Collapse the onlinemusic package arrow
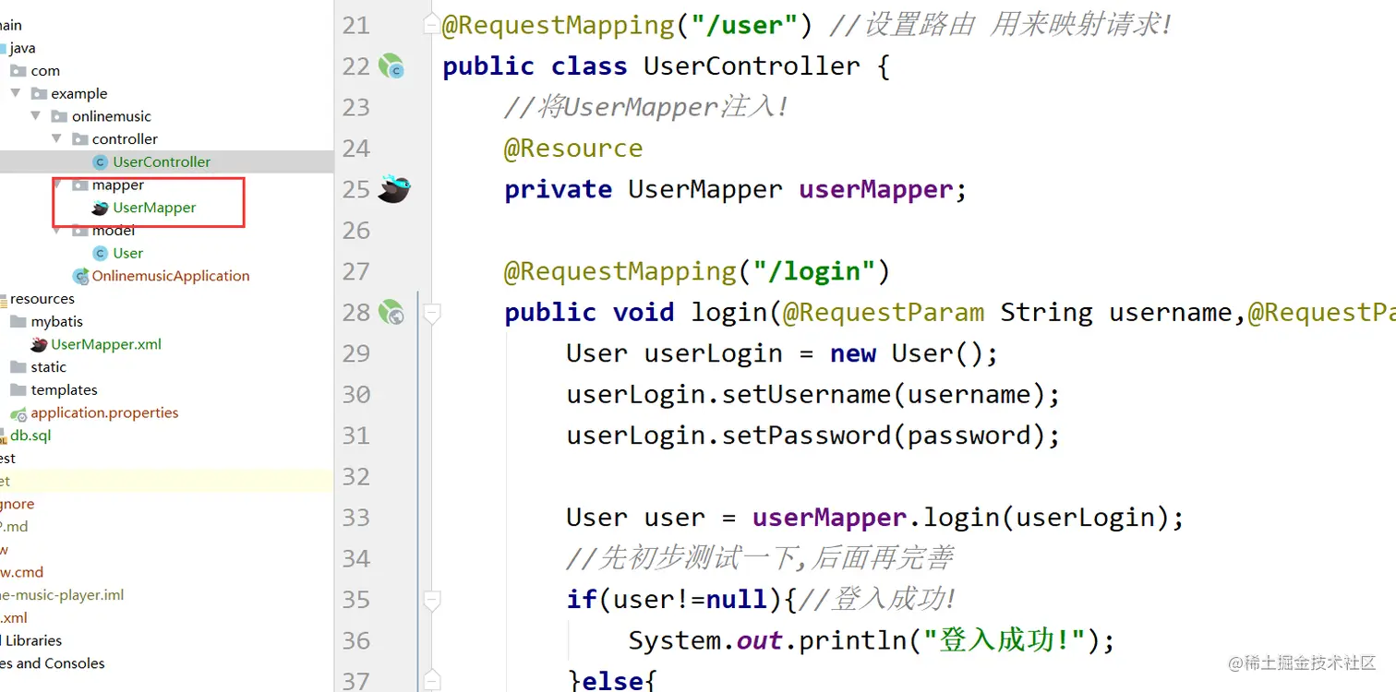This screenshot has height=692, width=1396. point(36,116)
